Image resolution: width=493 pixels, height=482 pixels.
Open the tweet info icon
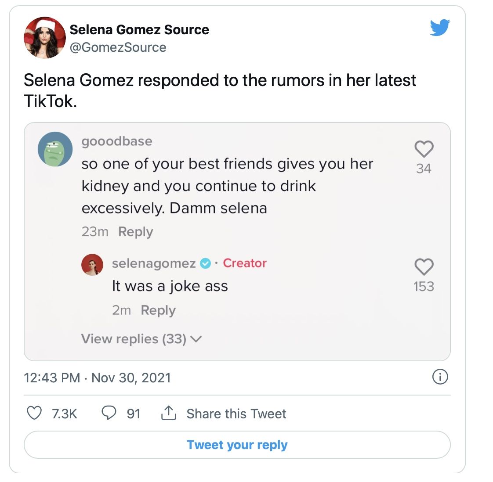(440, 377)
